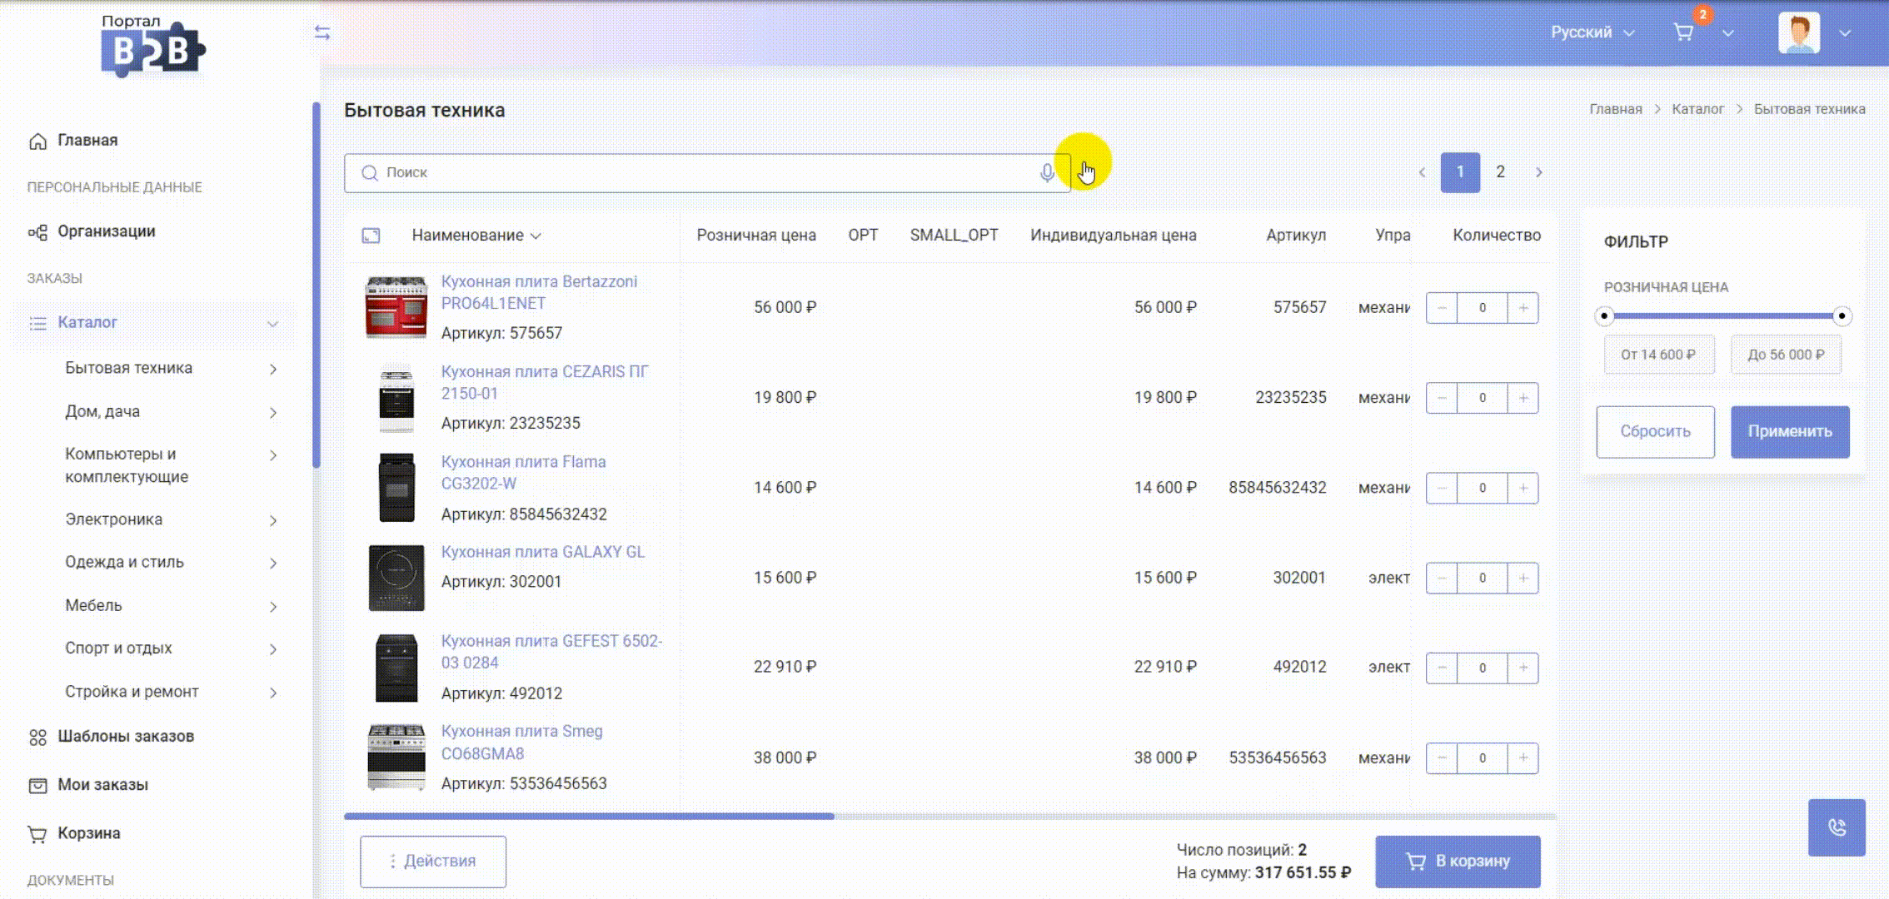The width and height of the screenshot is (1889, 899).
Task: Decrease quantity for CEZARIS ПГ 2150-01
Action: (x=1442, y=398)
